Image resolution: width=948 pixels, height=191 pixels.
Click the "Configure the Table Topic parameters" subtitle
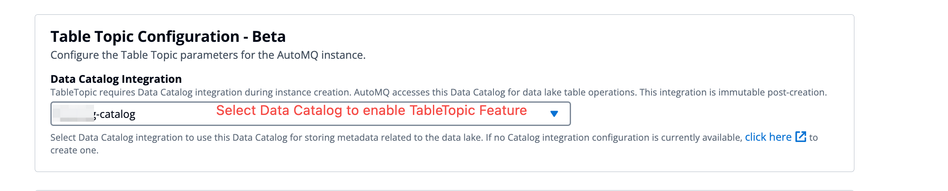(x=208, y=55)
